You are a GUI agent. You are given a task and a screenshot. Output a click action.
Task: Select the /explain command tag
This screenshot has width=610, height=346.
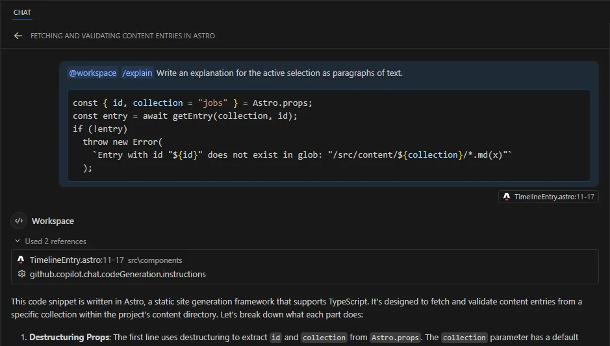pyautogui.click(x=137, y=73)
